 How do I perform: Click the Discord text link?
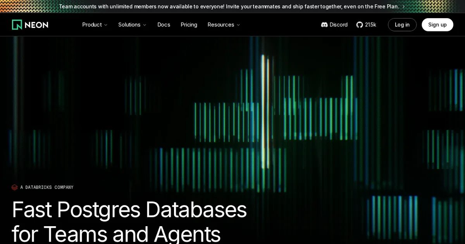(x=339, y=25)
